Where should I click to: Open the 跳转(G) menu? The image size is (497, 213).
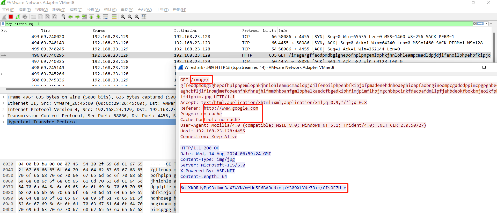(x=59, y=10)
